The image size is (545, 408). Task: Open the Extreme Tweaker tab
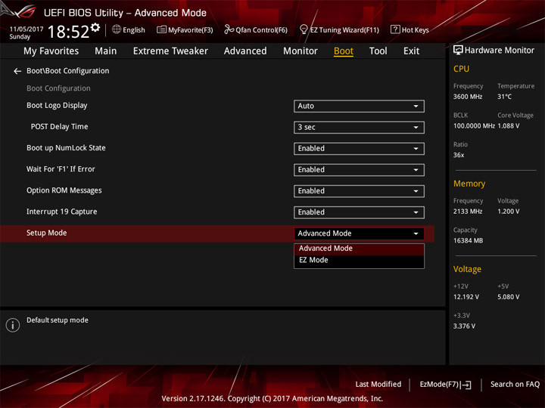pos(170,51)
